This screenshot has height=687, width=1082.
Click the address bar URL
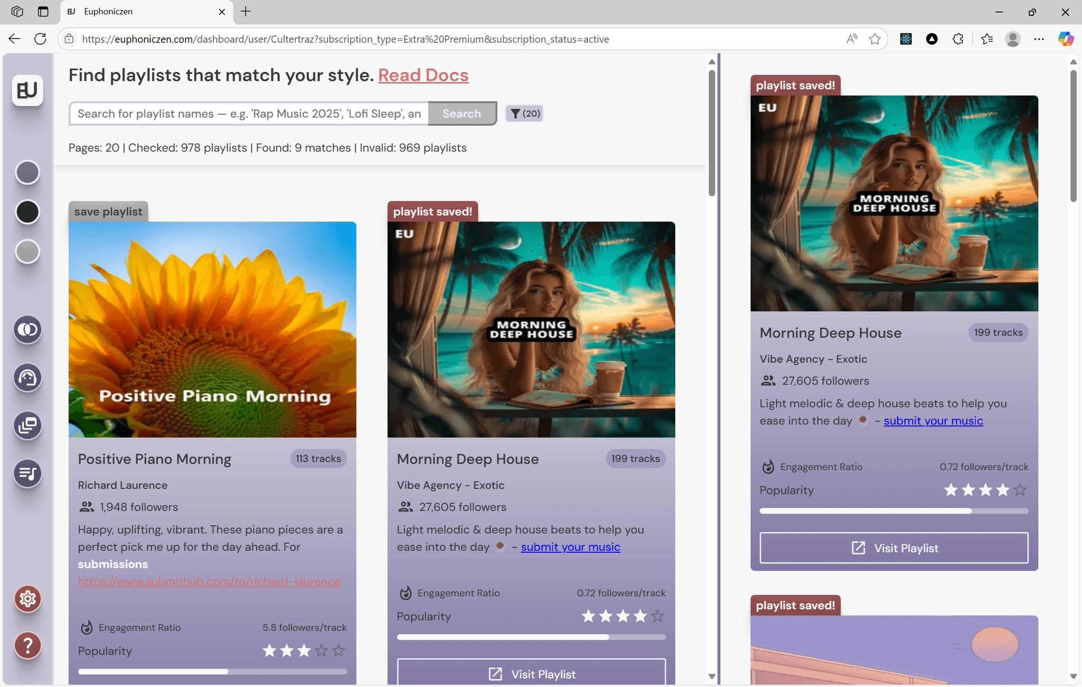(x=346, y=39)
